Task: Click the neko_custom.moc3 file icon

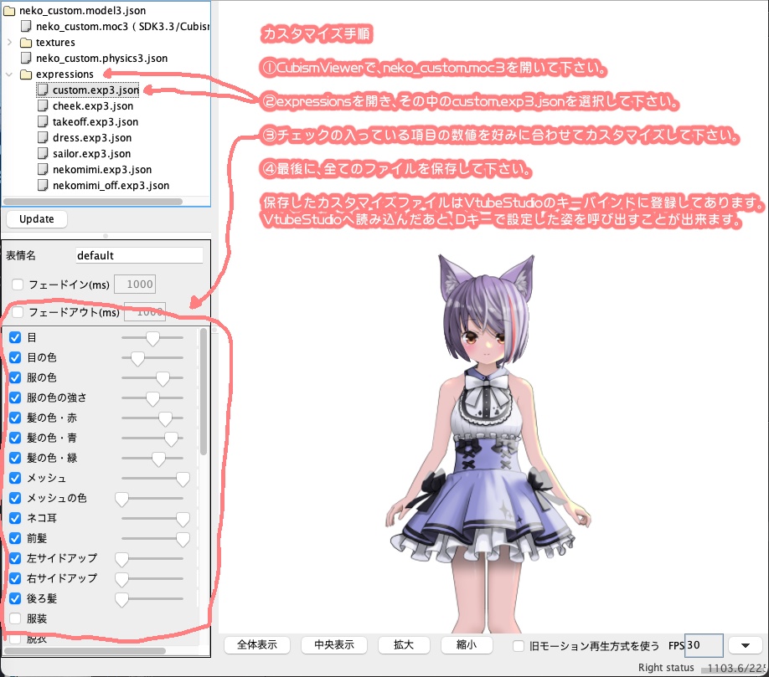Action: [x=26, y=27]
